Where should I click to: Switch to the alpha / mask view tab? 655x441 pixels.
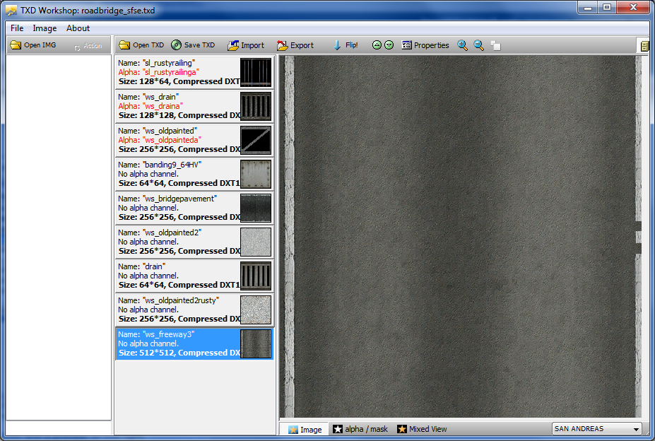tap(362, 429)
